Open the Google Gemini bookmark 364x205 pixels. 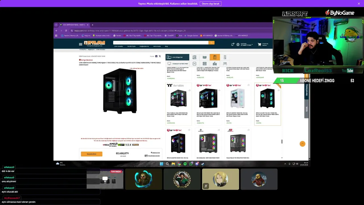click(x=191, y=36)
